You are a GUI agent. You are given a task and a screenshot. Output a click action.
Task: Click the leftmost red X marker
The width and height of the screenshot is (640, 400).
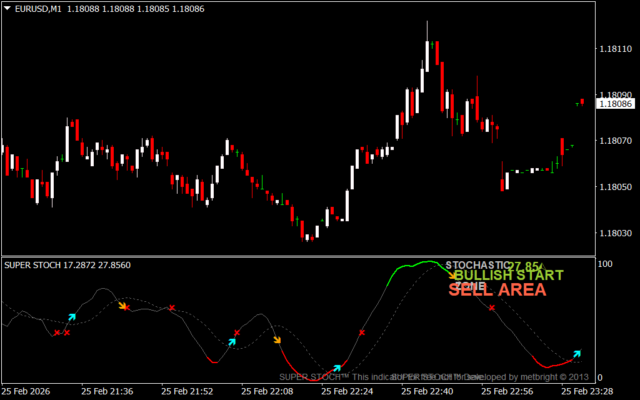point(57,332)
